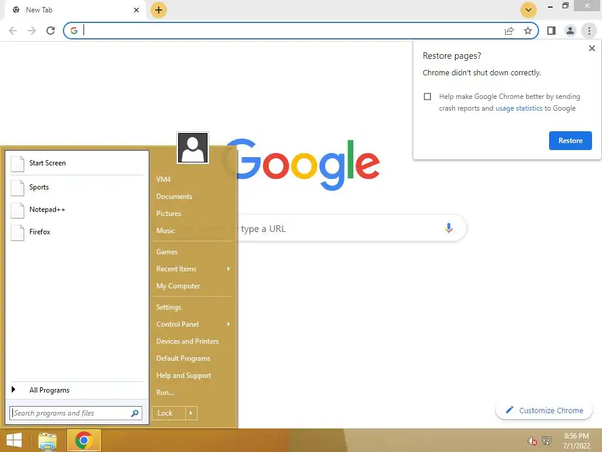The height and width of the screenshot is (452, 602).
Task: Enable sending crash reports checkbox
Action: pyautogui.click(x=427, y=97)
